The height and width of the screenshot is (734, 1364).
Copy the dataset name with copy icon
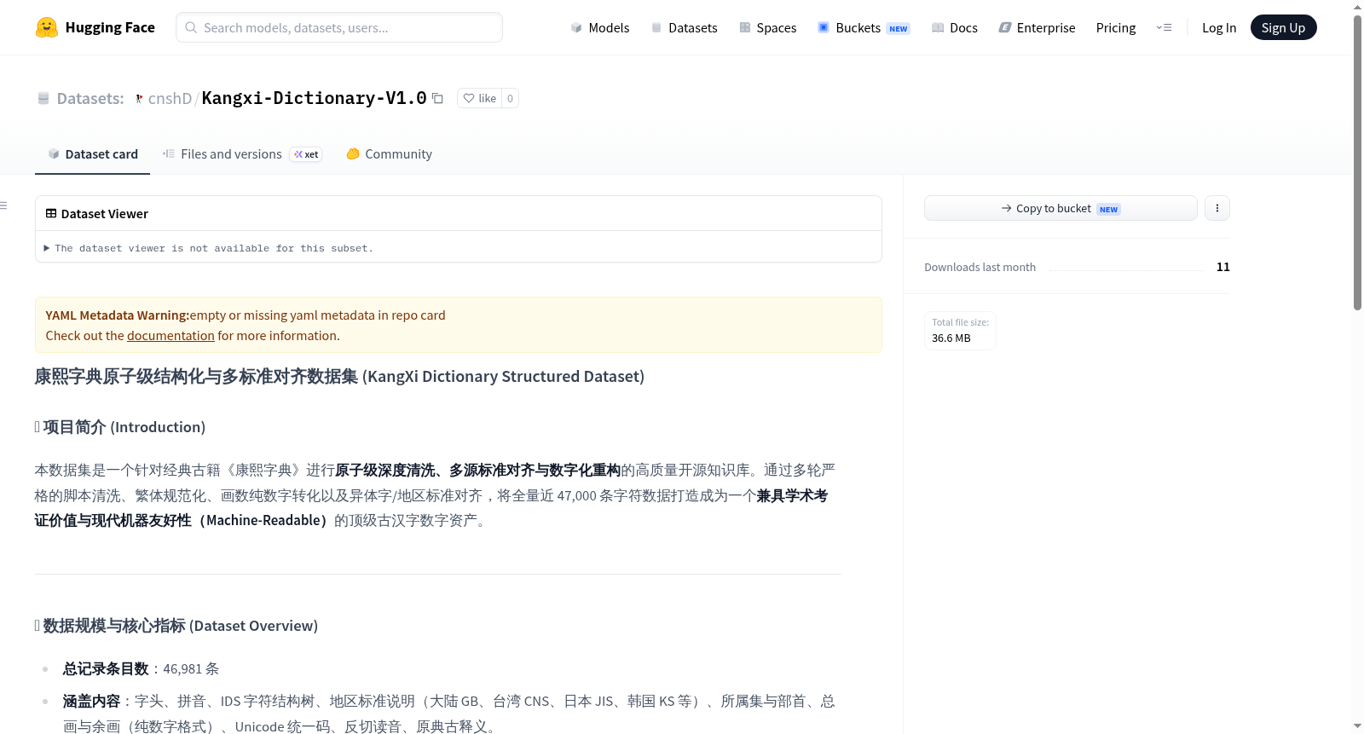(x=437, y=98)
